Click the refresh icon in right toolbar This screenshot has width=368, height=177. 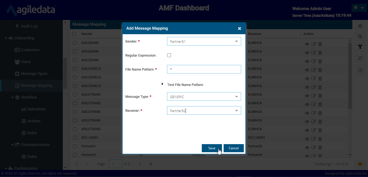pyautogui.click(x=360, y=58)
